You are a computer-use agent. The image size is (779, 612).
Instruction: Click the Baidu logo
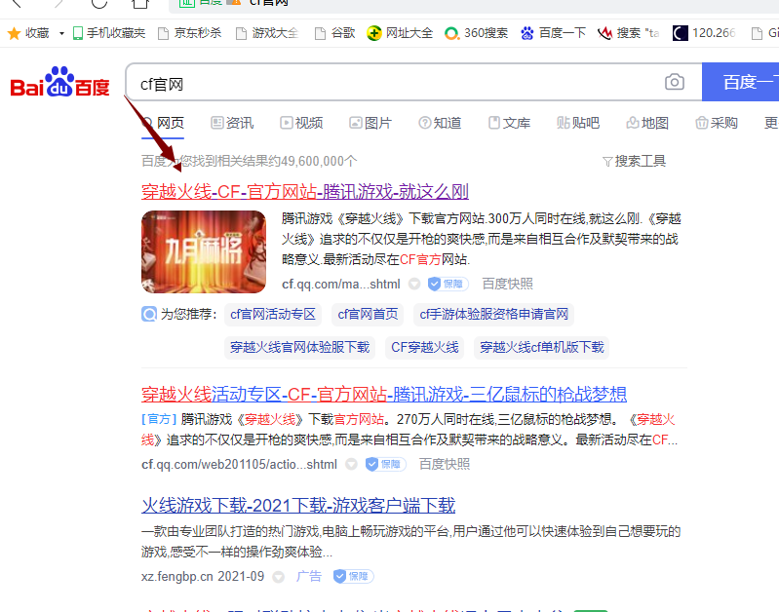click(x=60, y=83)
